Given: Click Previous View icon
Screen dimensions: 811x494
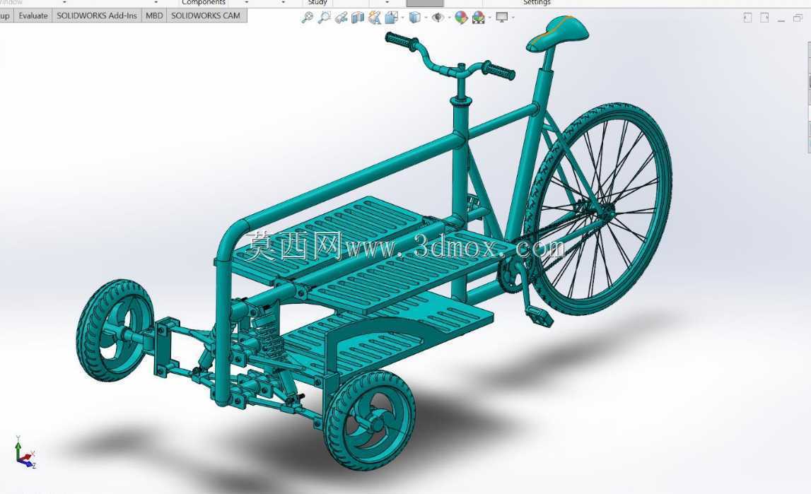Looking at the screenshot, I should pyautogui.click(x=341, y=18).
